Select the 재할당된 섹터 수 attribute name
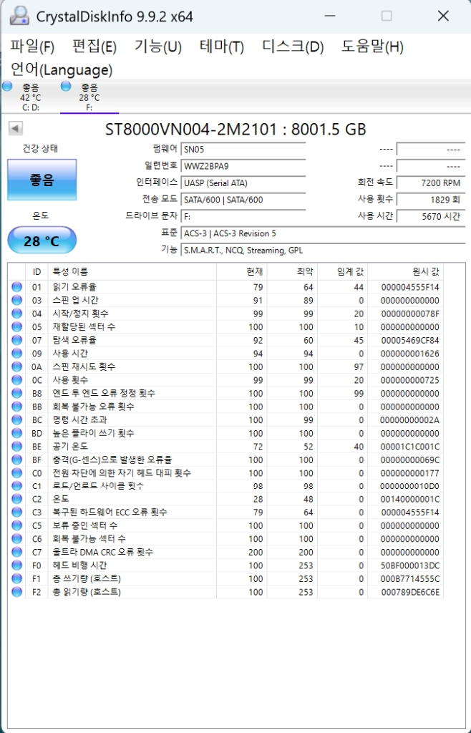The width and height of the screenshot is (471, 733). pos(84,326)
